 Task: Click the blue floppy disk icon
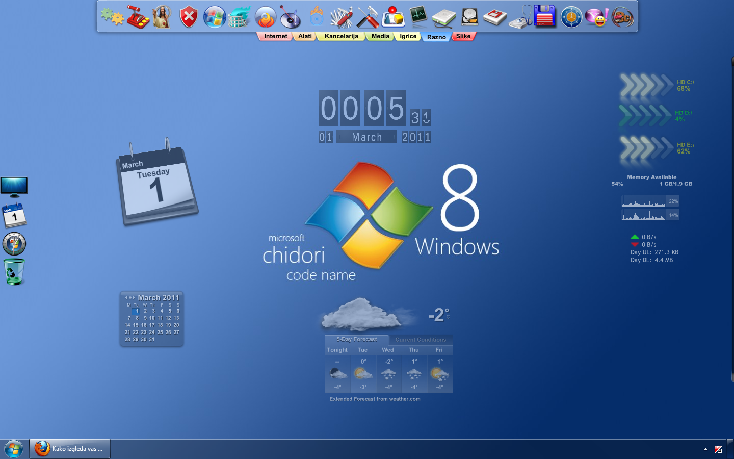pos(545,16)
